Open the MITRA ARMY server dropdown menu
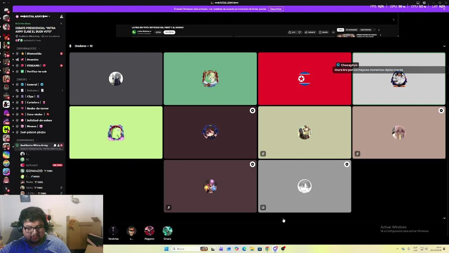The image size is (449, 253). pos(35,17)
